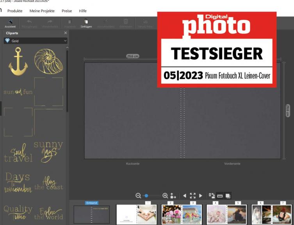Screen dimensions: 294x225
Task: Close the Cliparts panel
Action: [66, 33]
